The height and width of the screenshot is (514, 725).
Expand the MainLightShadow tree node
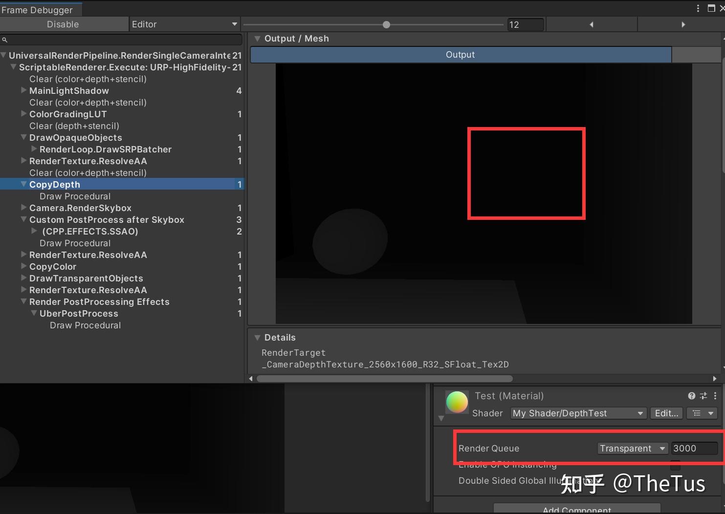coord(23,90)
